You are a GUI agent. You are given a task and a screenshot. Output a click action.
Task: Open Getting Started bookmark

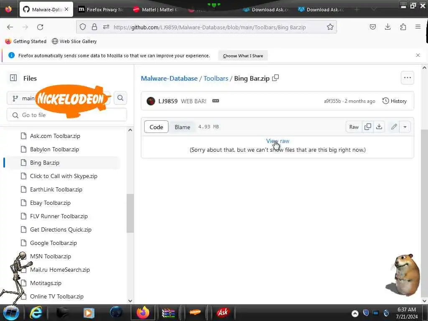click(26, 41)
